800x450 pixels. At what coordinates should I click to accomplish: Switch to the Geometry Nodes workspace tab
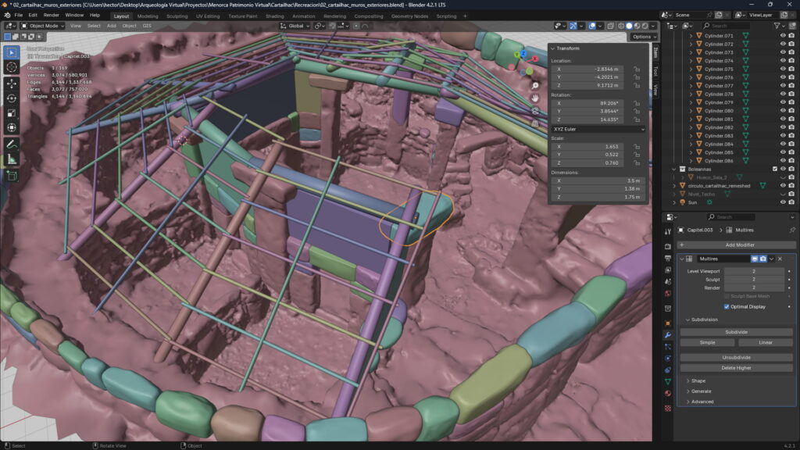(409, 16)
